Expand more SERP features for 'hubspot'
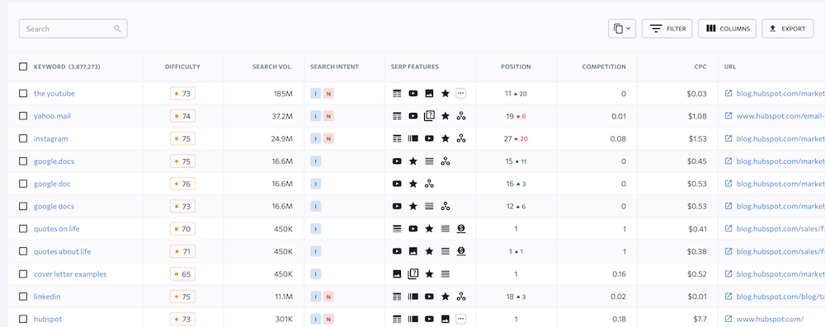 (x=461, y=319)
